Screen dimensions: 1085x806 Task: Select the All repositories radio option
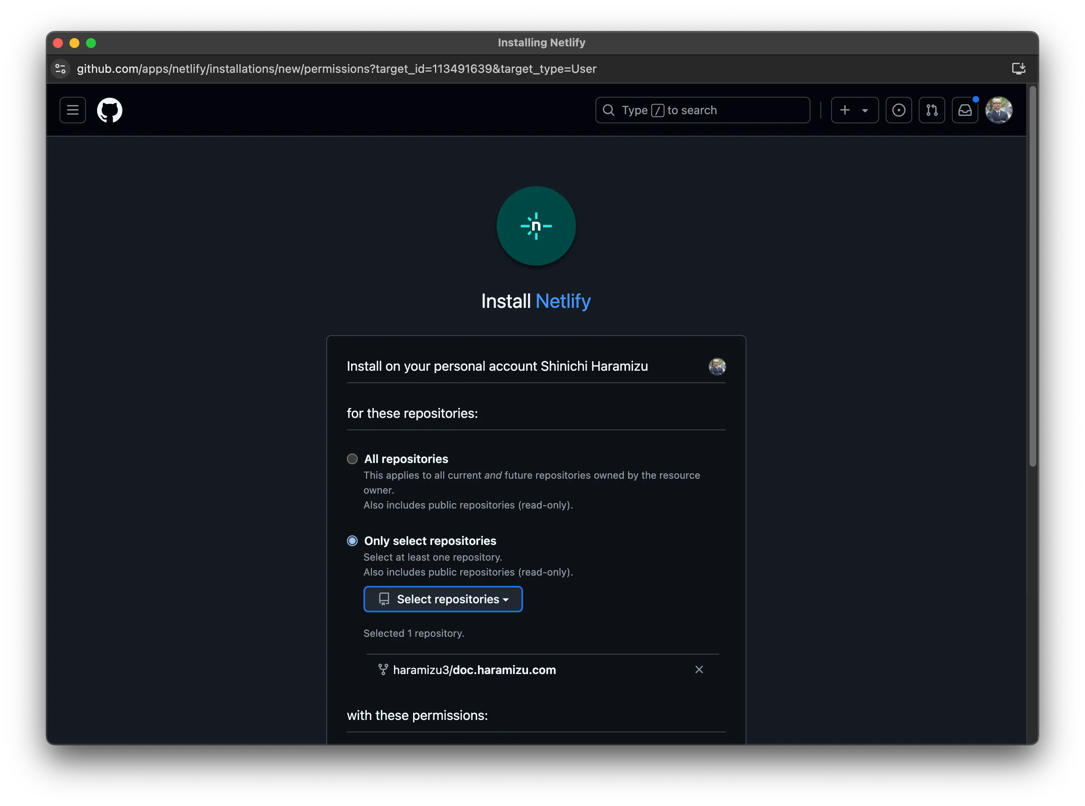(x=352, y=458)
